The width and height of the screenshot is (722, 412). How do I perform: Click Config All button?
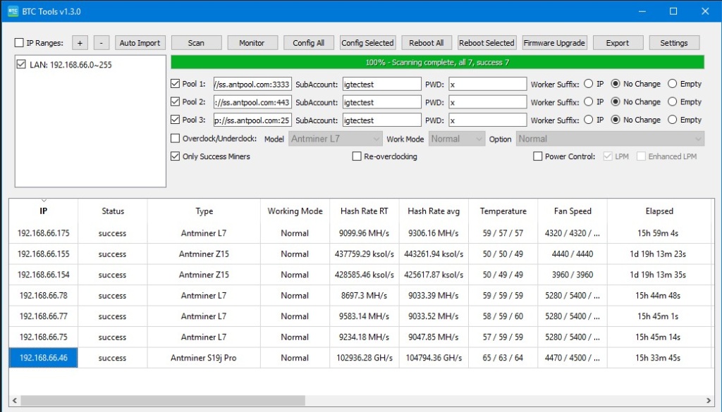[x=309, y=43]
